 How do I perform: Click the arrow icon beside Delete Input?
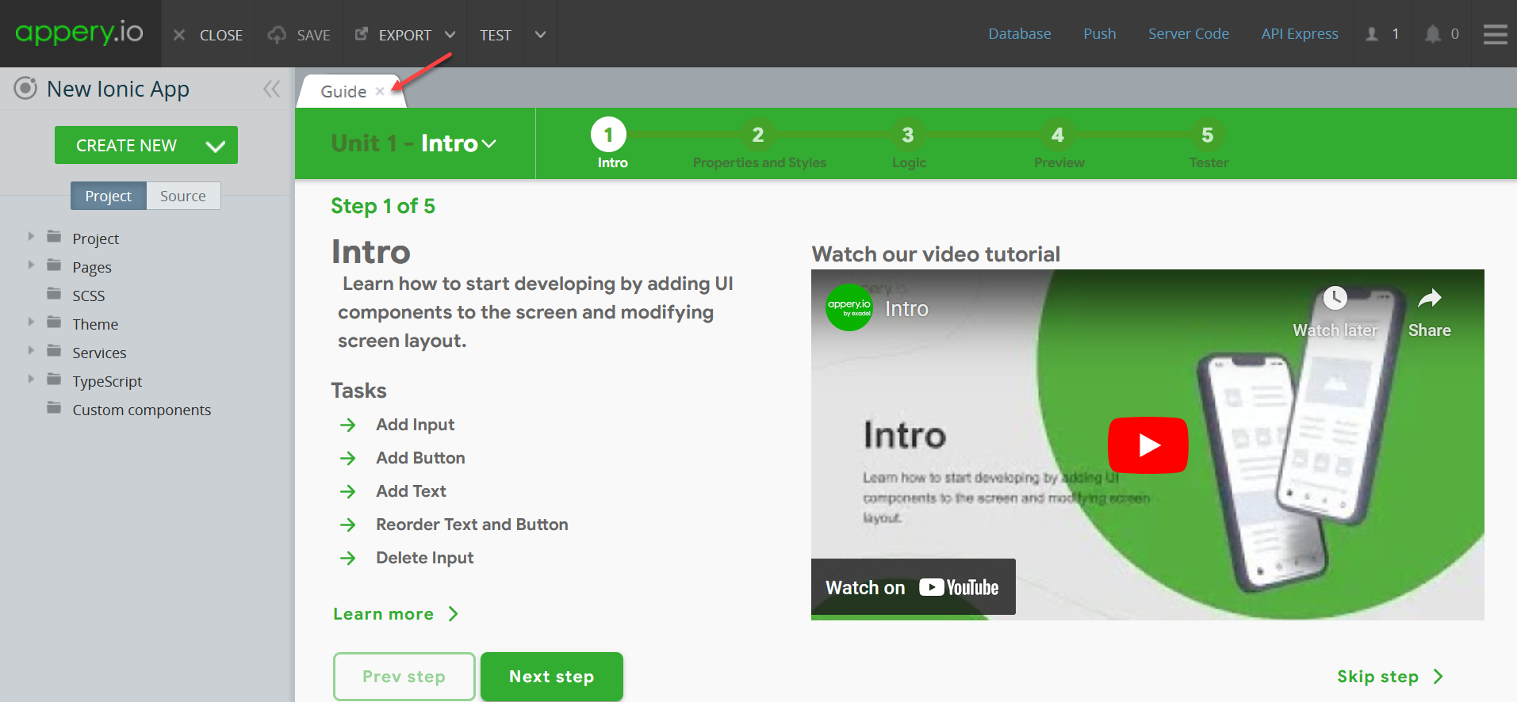347,559
